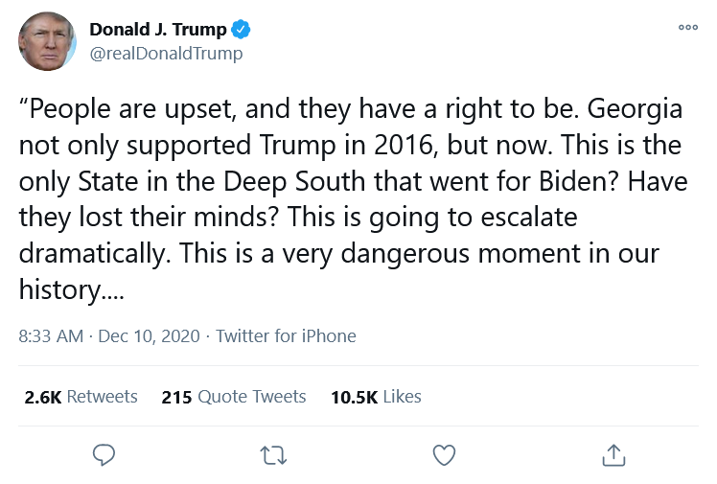The height and width of the screenshot is (484, 717).
Task: Click Donald J. Trump's profile picture
Action: pyautogui.click(x=47, y=41)
